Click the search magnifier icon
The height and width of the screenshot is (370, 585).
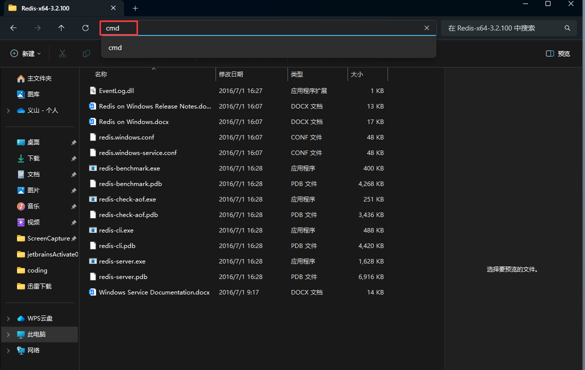[567, 28]
